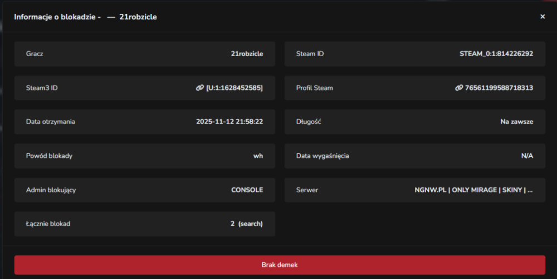
Task: Click the CONSOLE admin value
Action: pyautogui.click(x=247, y=190)
